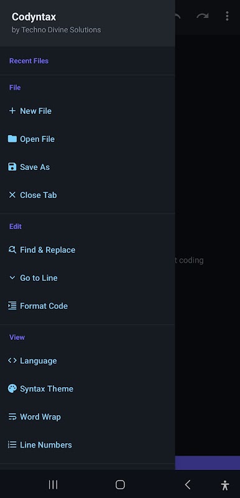The width and height of the screenshot is (240, 498).
Task: Click the X icon for Close Tab
Action: click(12, 195)
